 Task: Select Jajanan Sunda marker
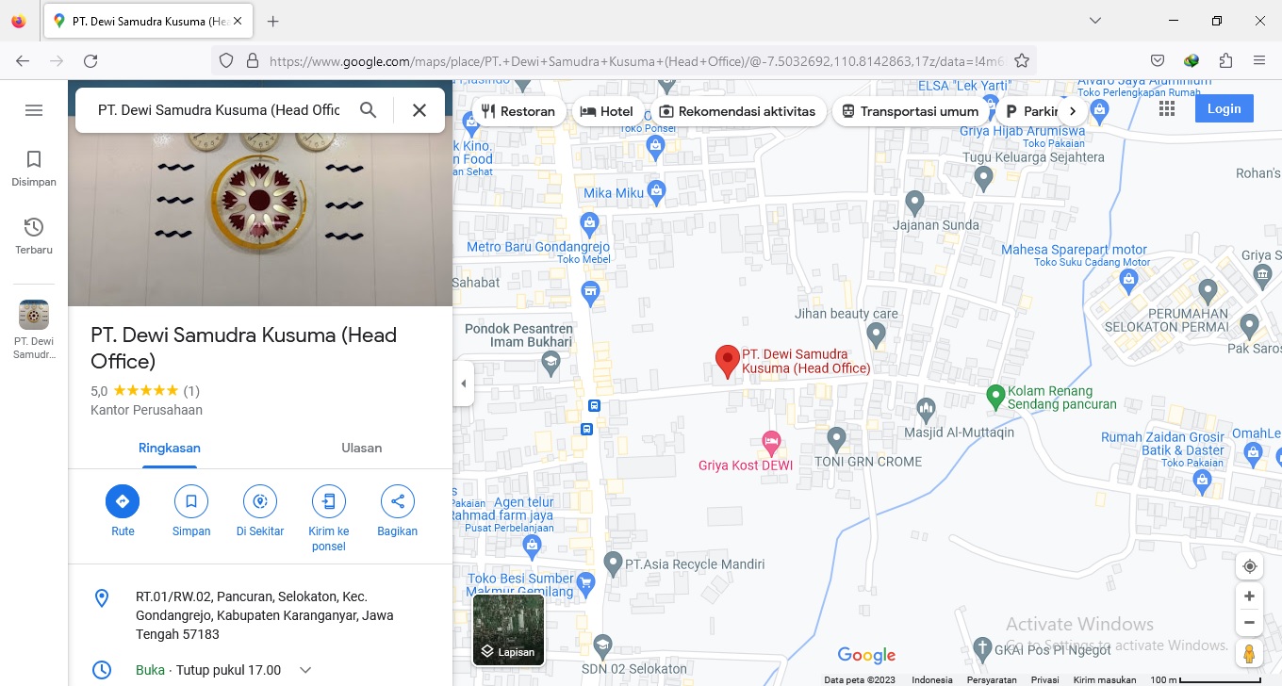(914, 201)
